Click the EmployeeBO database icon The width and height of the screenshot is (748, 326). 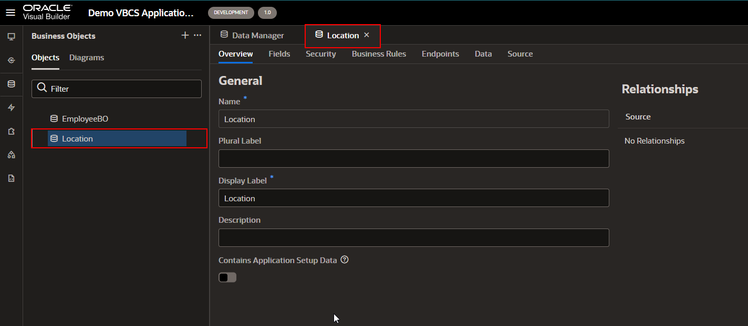coord(54,119)
